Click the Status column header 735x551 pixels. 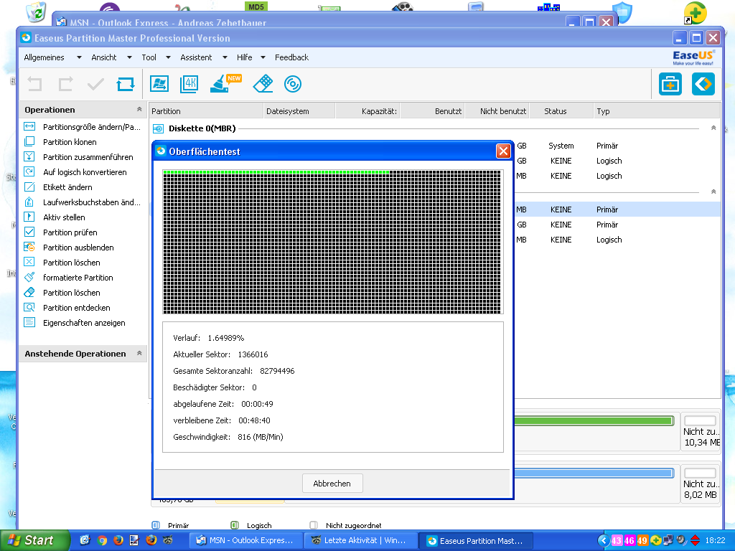pyautogui.click(x=561, y=111)
